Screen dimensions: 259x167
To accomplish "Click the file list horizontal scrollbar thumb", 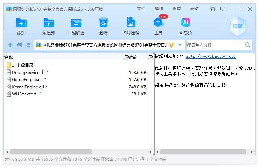I will (x=51, y=152).
